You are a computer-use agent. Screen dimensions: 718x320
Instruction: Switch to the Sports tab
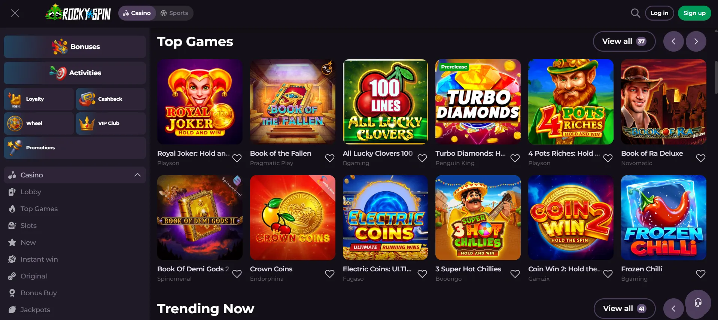tap(174, 13)
